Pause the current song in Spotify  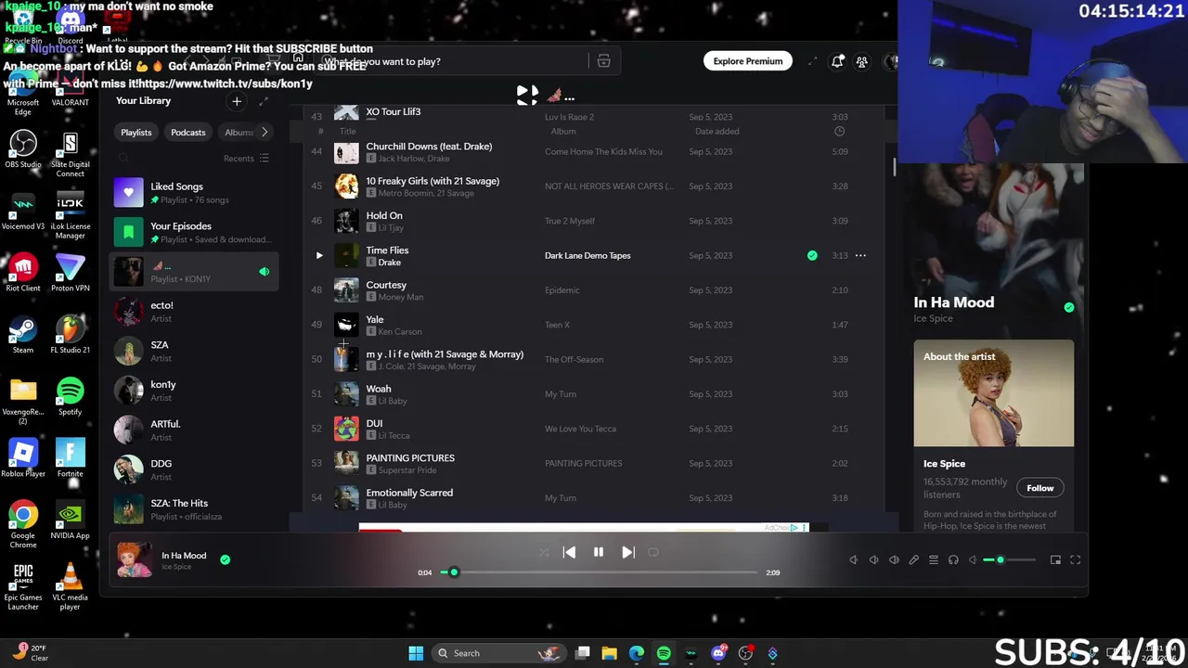(599, 552)
